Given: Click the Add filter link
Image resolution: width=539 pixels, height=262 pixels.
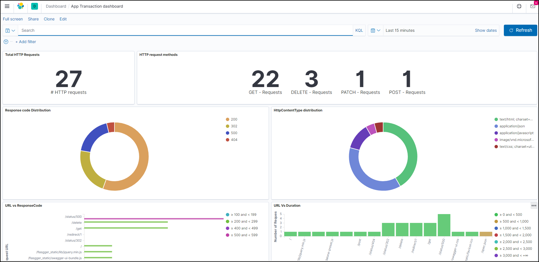Looking at the screenshot, I should pyautogui.click(x=26, y=42).
